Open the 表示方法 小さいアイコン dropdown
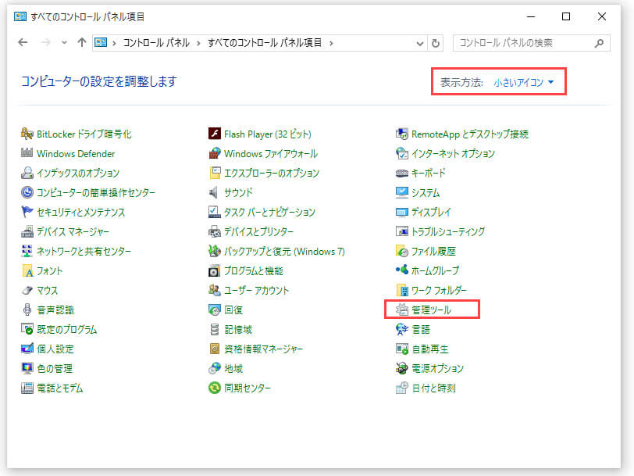 tap(523, 82)
